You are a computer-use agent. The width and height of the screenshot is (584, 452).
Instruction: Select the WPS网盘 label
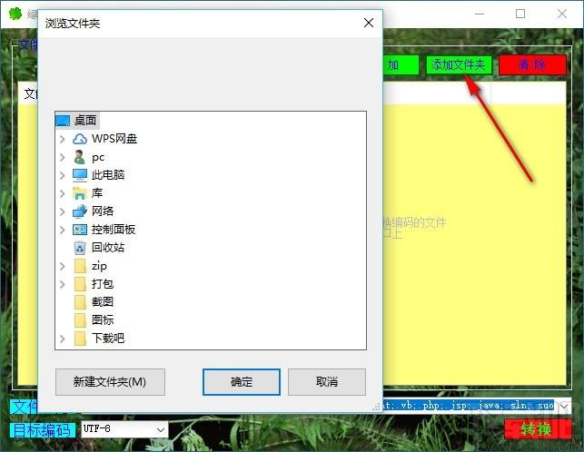(114, 139)
